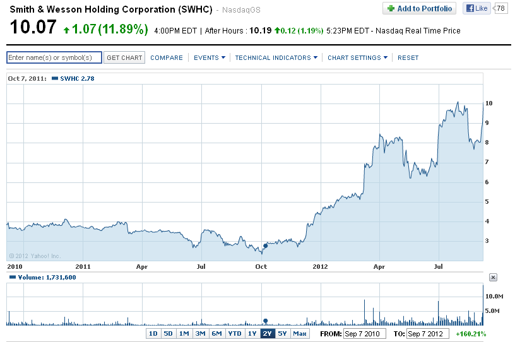Select the active 2Y time range
The height and width of the screenshot is (342, 515).
click(x=268, y=334)
